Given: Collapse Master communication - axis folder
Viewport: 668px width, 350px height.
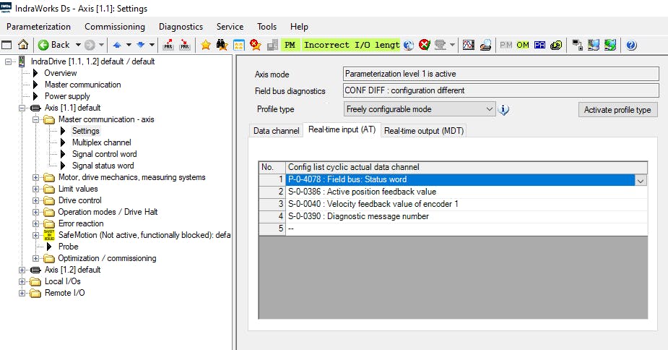Looking at the screenshot, I should [x=37, y=119].
